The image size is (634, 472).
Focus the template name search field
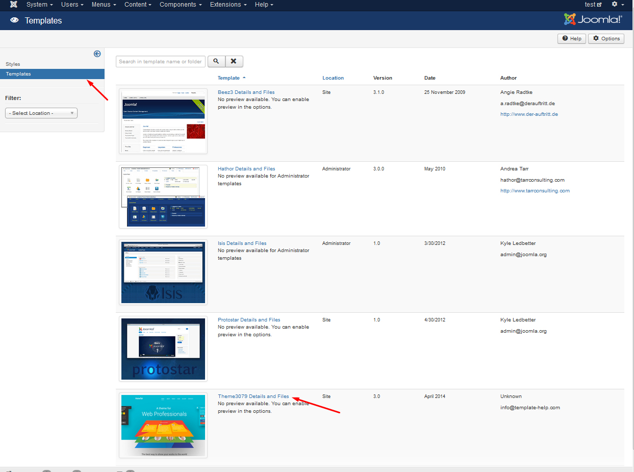pos(161,61)
